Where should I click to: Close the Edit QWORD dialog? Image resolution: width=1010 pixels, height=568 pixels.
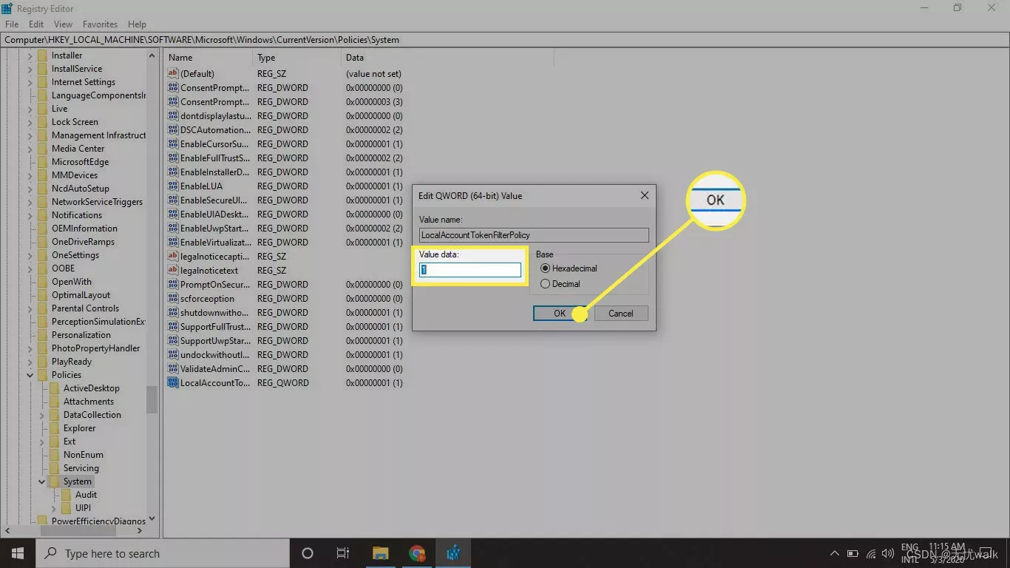pyautogui.click(x=644, y=196)
